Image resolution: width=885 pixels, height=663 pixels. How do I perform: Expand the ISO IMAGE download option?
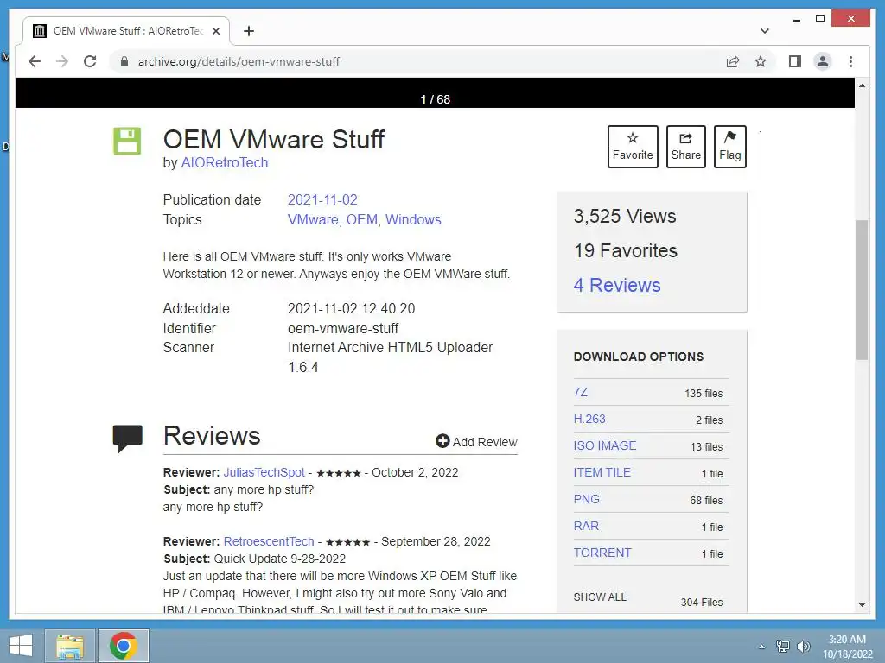point(604,445)
